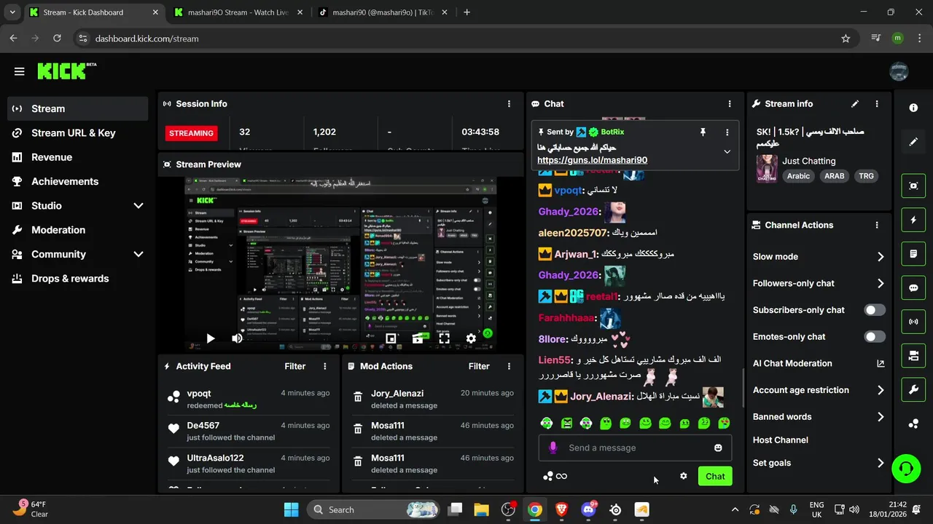Enter fullscreen on stream preview

(x=444, y=338)
